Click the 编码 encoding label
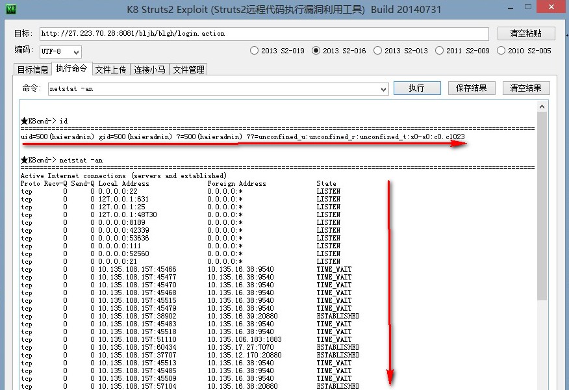 click(x=23, y=49)
